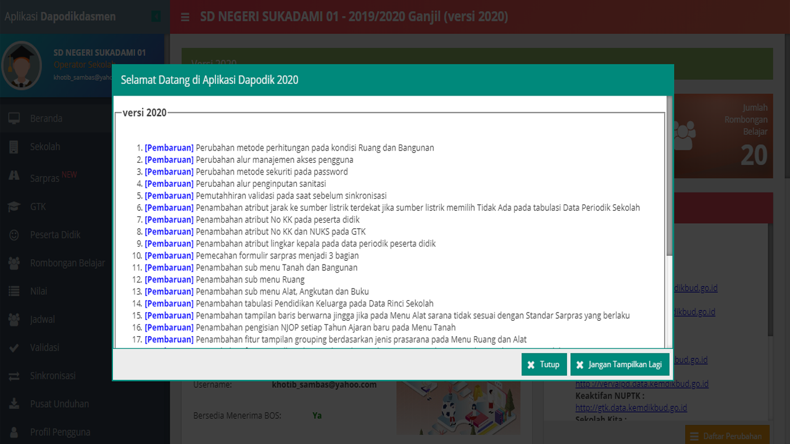Open Rombongan Belajar via its group icon in sidebar

pyautogui.click(x=14, y=263)
